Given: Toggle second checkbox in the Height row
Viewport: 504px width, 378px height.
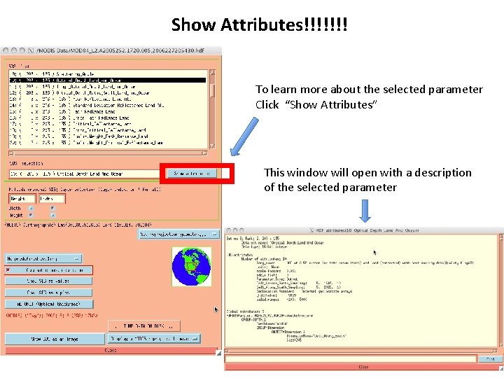Looking at the screenshot, I should pyautogui.click(x=52, y=215).
